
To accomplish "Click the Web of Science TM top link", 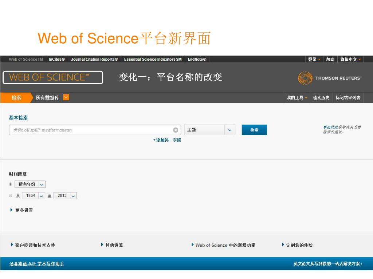I will pos(26,59).
